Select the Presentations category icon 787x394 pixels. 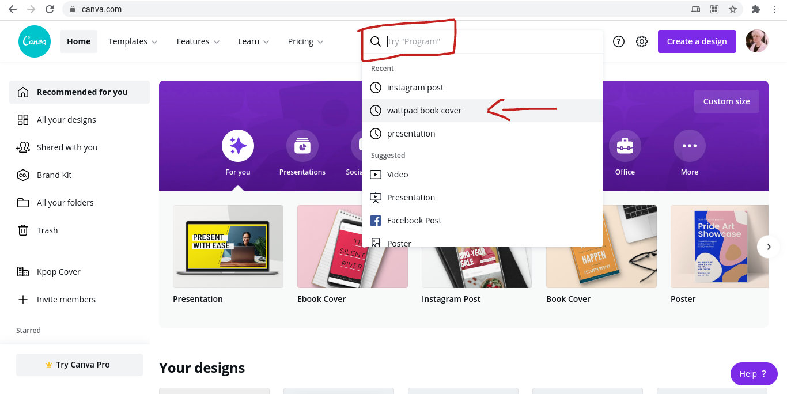(x=302, y=146)
